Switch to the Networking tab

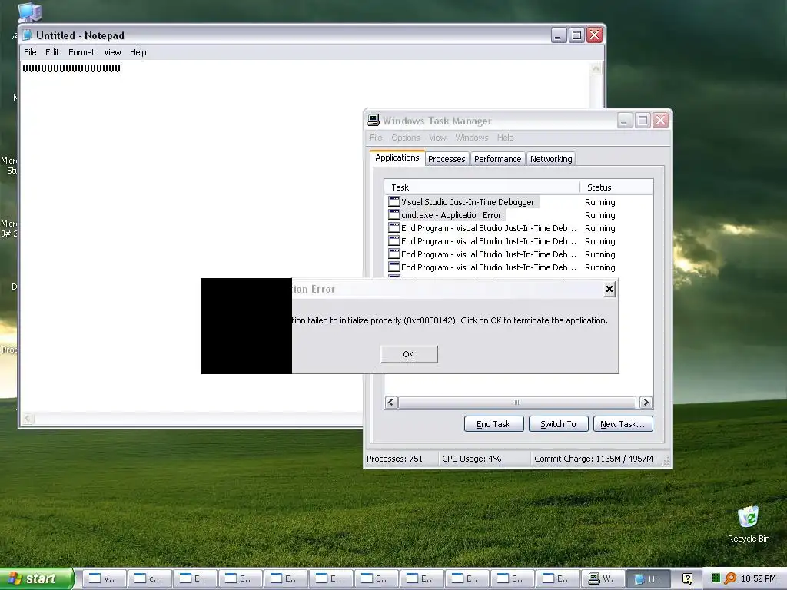[551, 159]
